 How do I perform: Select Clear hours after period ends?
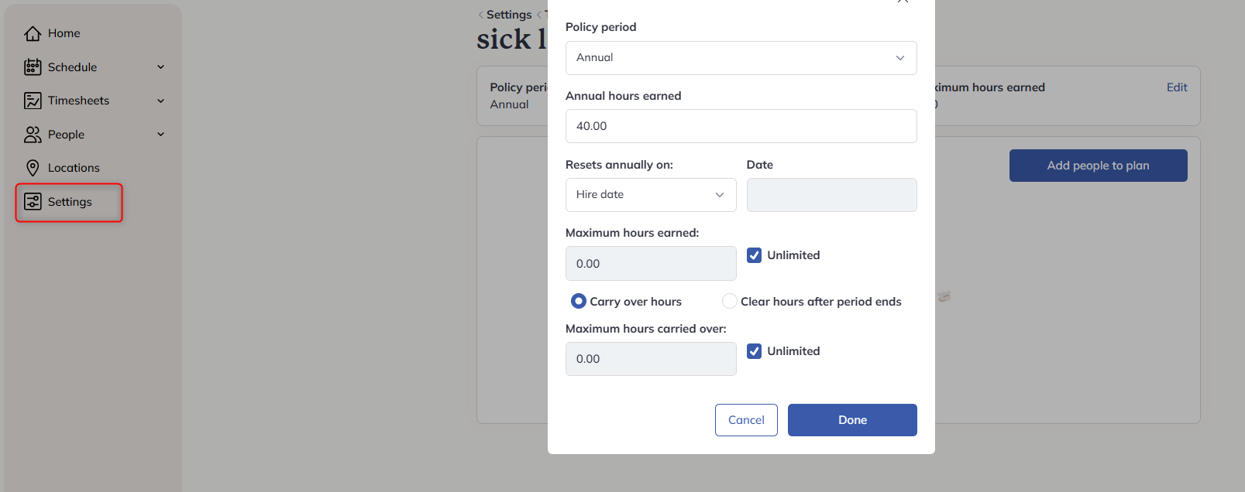729,301
